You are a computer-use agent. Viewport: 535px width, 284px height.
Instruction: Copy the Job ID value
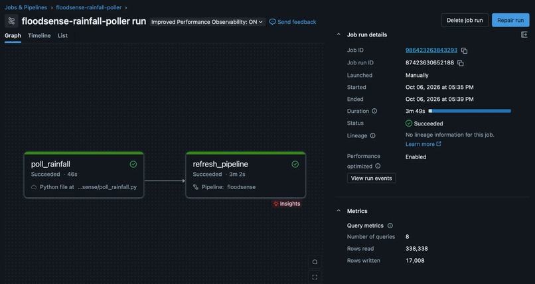point(464,50)
